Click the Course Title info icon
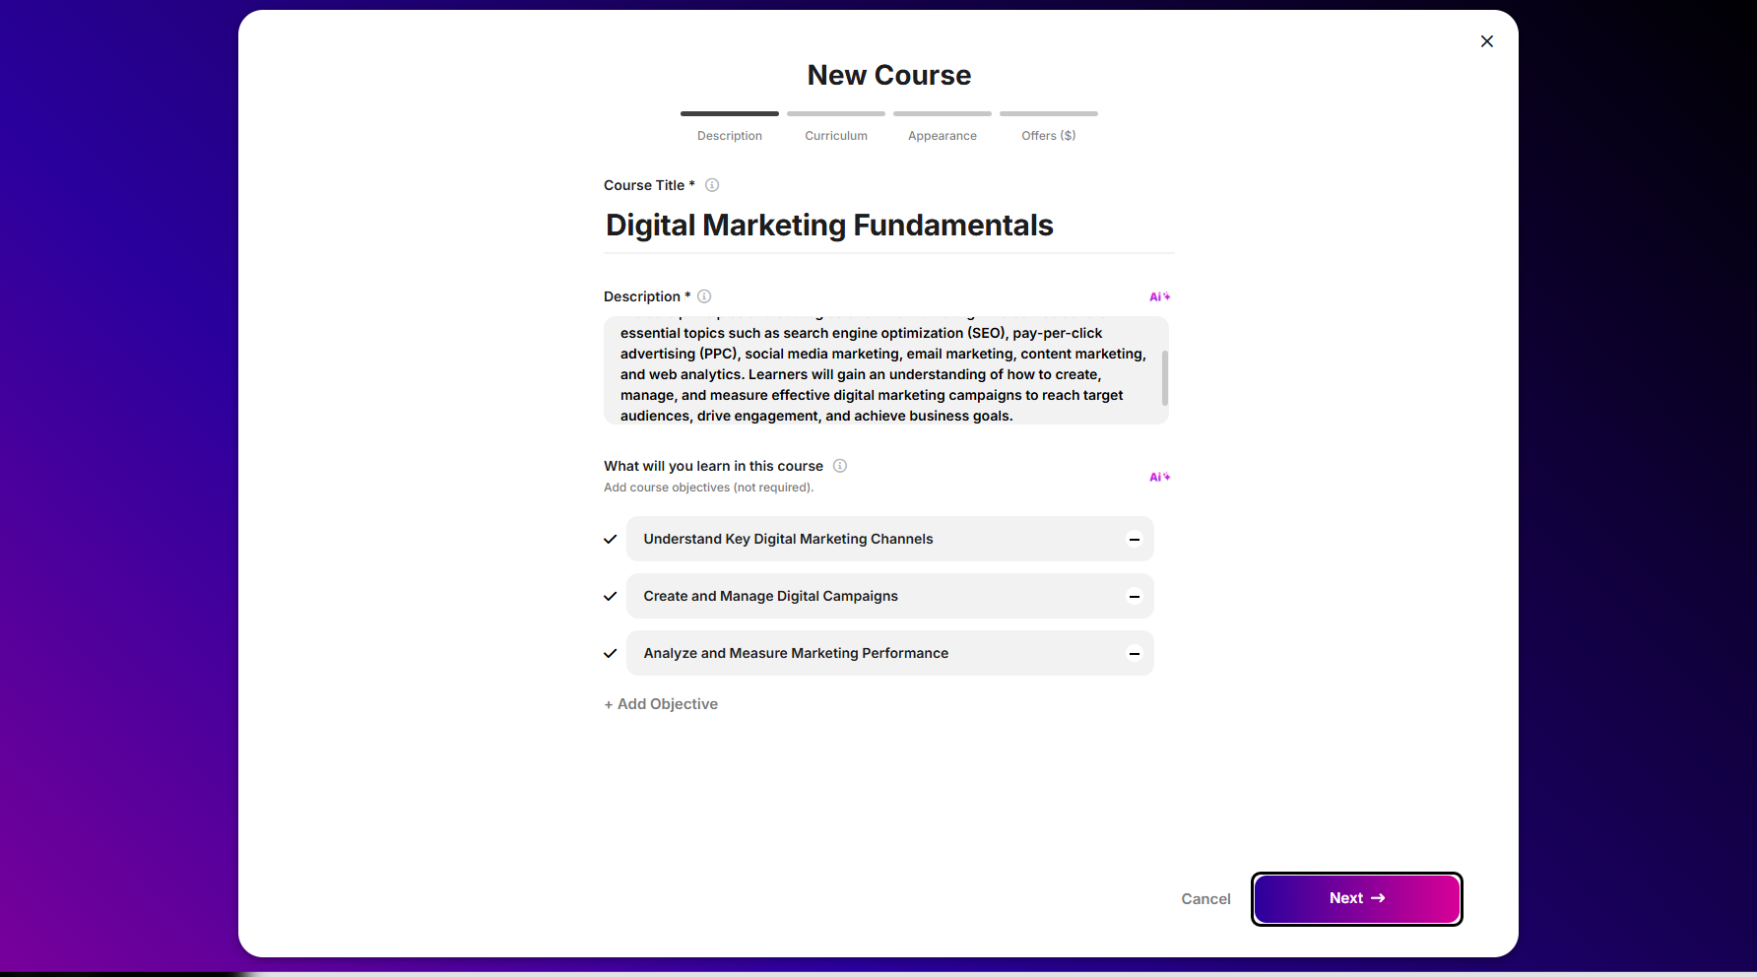Image resolution: width=1757 pixels, height=977 pixels. (712, 185)
